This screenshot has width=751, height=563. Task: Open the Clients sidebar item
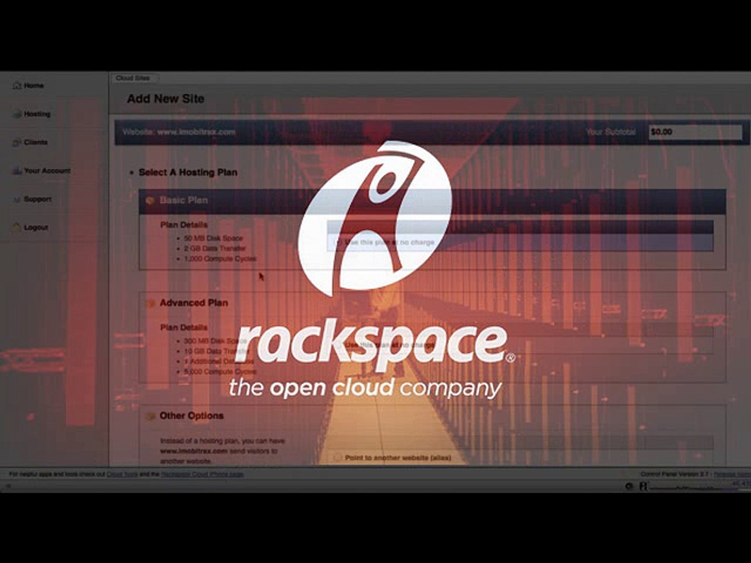35,142
